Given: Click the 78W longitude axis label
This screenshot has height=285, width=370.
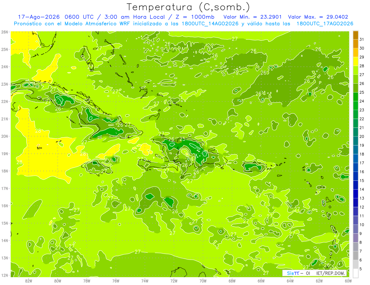Looking at the screenshot, I should click(87, 281).
